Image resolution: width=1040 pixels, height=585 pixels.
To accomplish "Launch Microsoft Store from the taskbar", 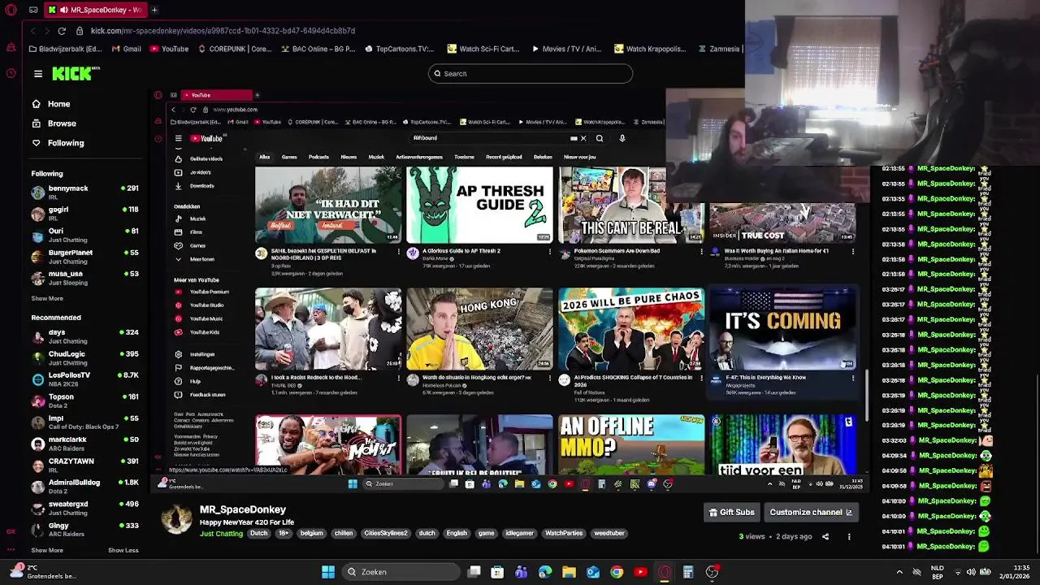I will [497, 572].
